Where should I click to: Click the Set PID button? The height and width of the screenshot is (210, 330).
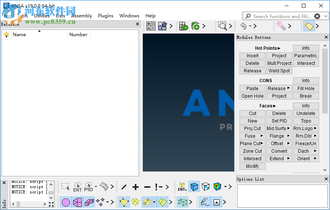tap(279, 121)
